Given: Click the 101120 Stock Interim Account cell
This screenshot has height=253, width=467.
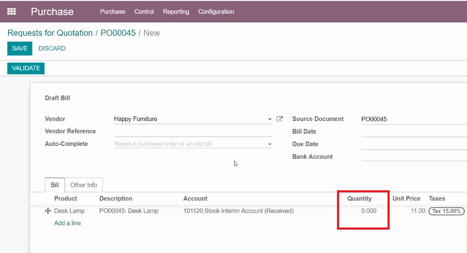Looking at the screenshot, I should (x=238, y=211).
